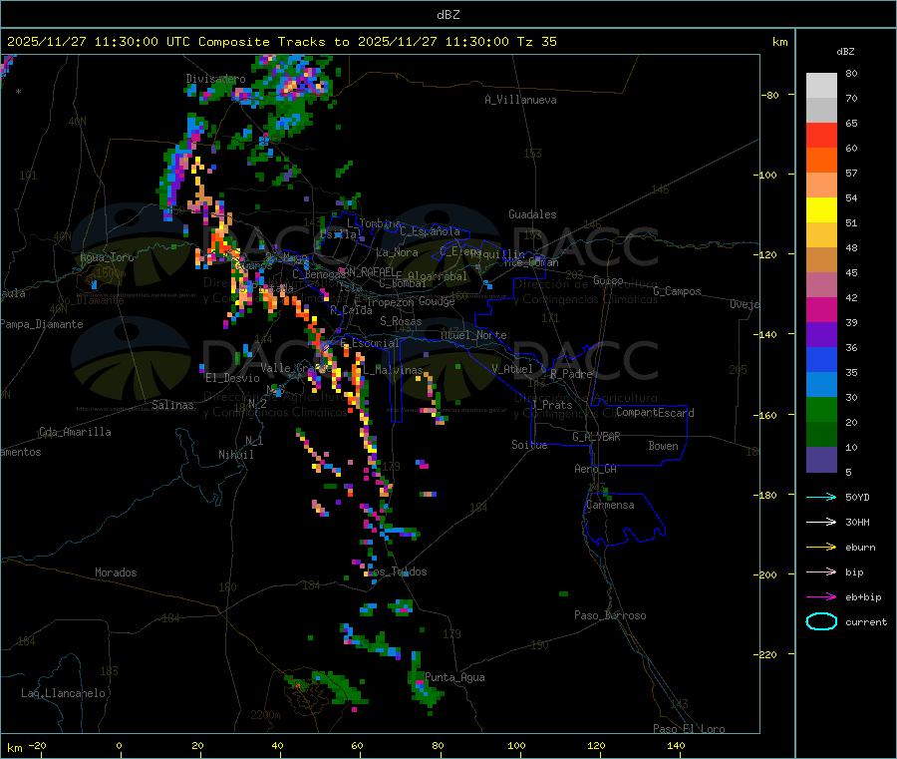Click the C_Española map label

(430, 231)
